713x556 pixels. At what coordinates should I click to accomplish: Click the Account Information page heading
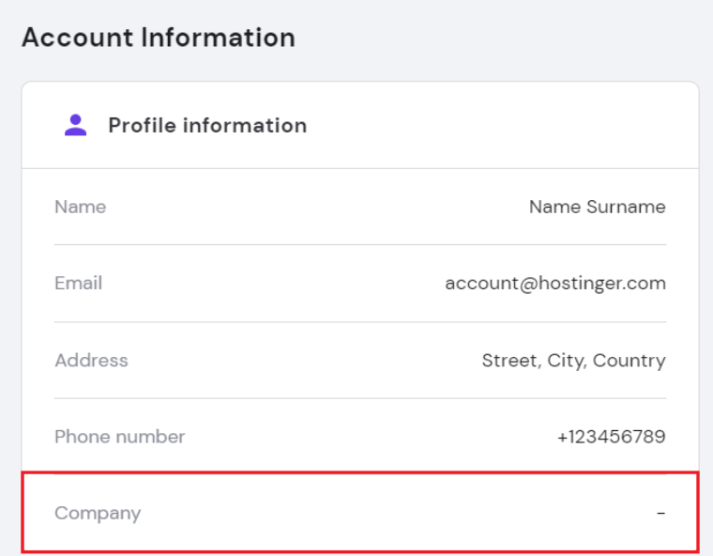pos(158,38)
